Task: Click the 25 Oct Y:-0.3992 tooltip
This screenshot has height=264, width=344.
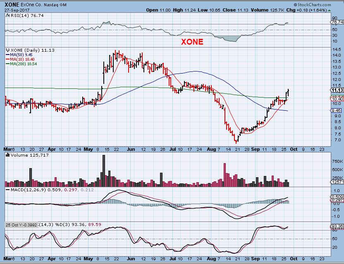Action: tap(21, 225)
